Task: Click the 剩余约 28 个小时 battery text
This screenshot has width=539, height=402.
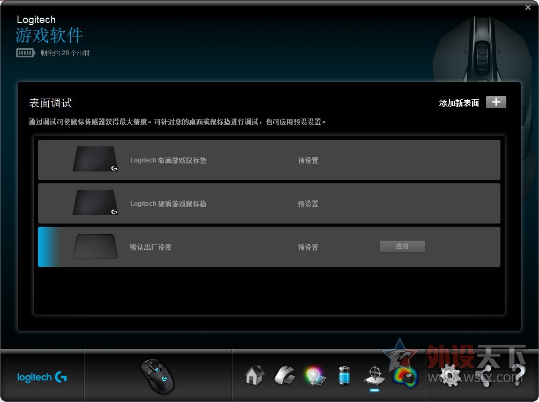Action: click(x=65, y=53)
